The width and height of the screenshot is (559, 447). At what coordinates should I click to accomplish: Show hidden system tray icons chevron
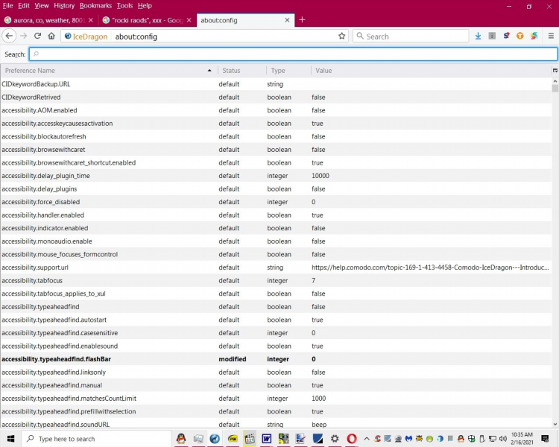[x=367, y=439]
